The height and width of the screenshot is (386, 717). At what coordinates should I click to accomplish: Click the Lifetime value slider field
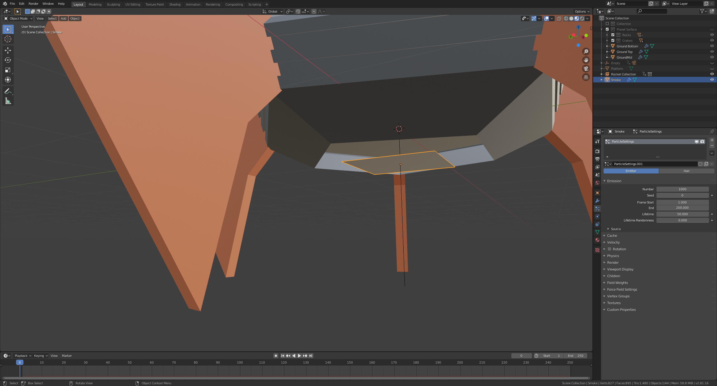(682, 214)
